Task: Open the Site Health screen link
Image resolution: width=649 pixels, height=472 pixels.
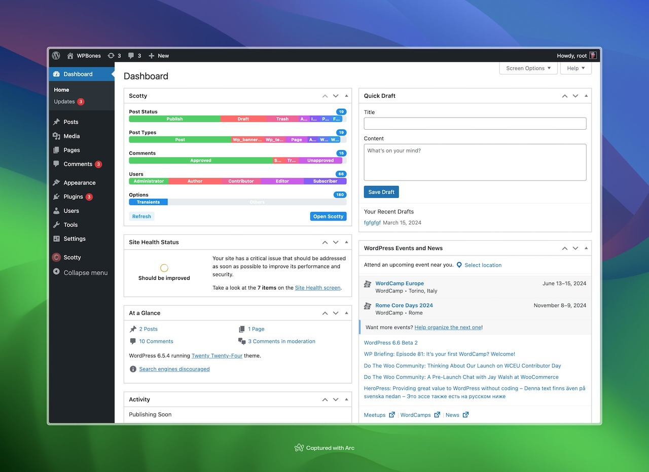Action: click(x=317, y=288)
